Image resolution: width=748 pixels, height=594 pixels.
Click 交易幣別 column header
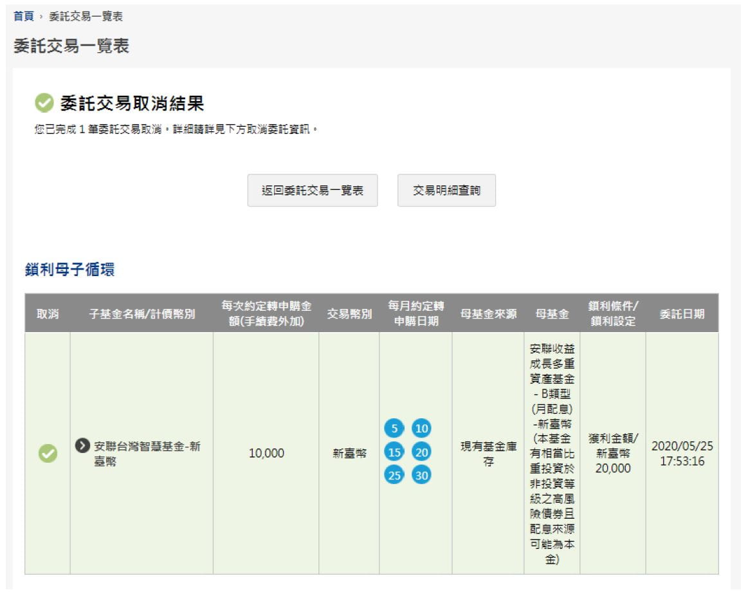click(x=349, y=313)
